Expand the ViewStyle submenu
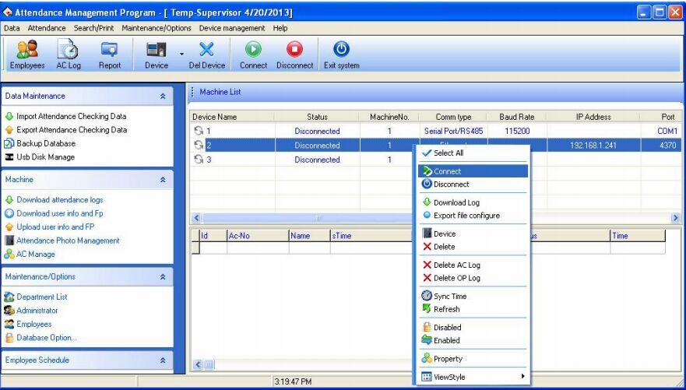Viewport: 686px width, 390px height. tap(473, 377)
